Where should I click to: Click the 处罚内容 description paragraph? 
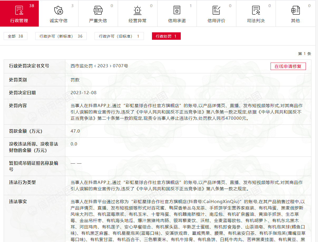click(187, 112)
